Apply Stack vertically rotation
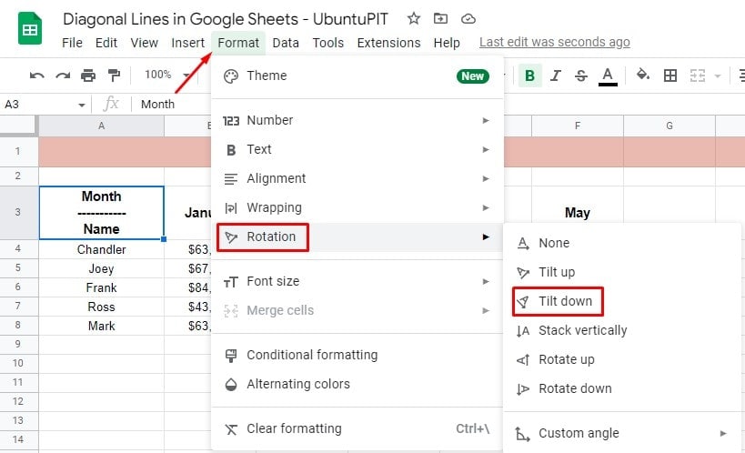745x453 pixels. click(622, 330)
